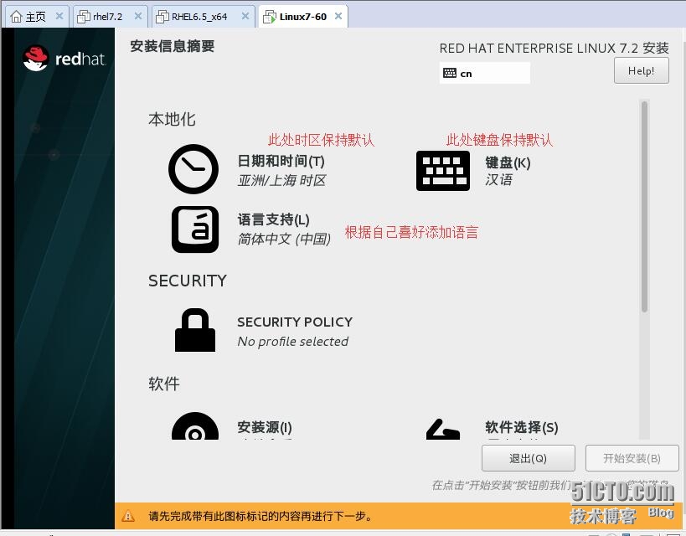This screenshot has width=686, height=536.
Task: Click the cn keyboard layout indicator
Action: tap(485, 73)
